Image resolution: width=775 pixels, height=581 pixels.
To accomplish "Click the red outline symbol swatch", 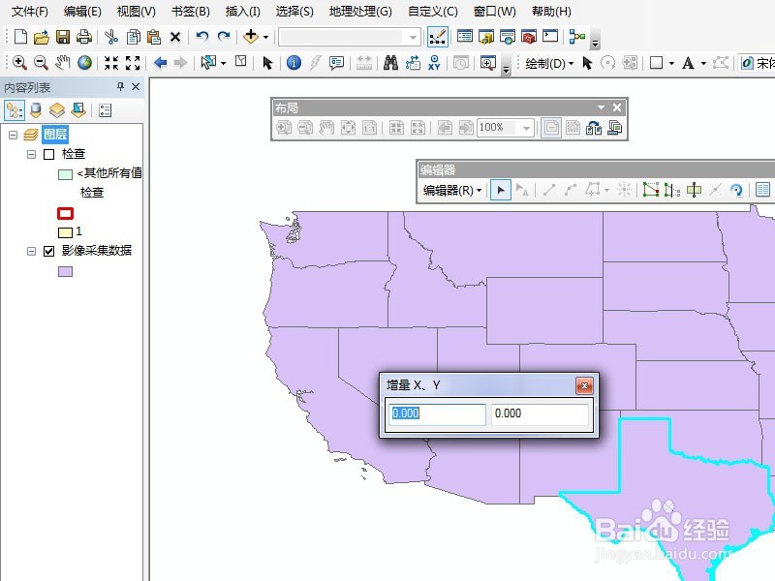I will pyautogui.click(x=65, y=213).
